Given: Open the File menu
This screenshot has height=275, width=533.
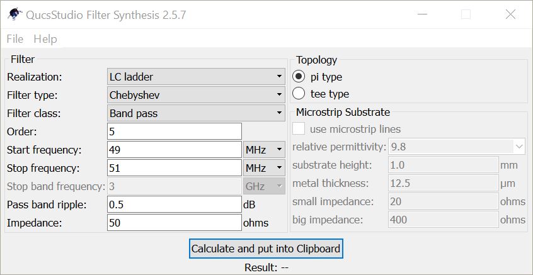Looking at the screenshot, I should 14,39.
